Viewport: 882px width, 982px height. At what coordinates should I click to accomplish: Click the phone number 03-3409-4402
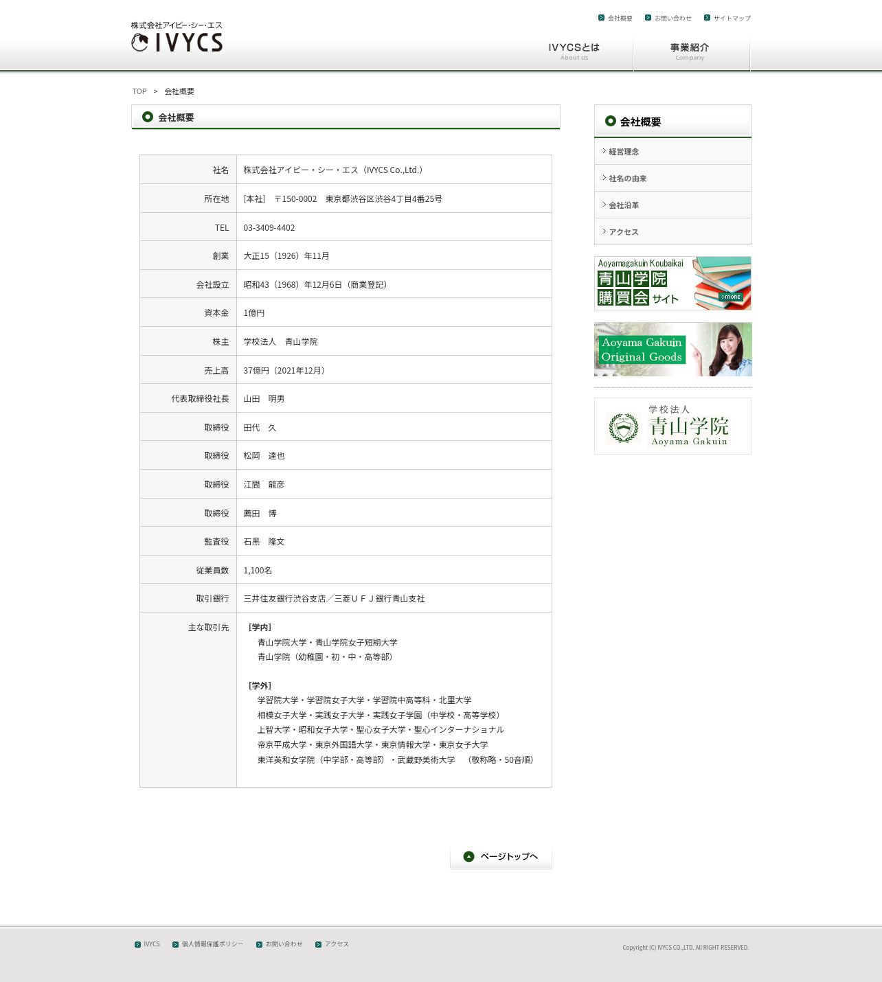(x=269, y=228)
